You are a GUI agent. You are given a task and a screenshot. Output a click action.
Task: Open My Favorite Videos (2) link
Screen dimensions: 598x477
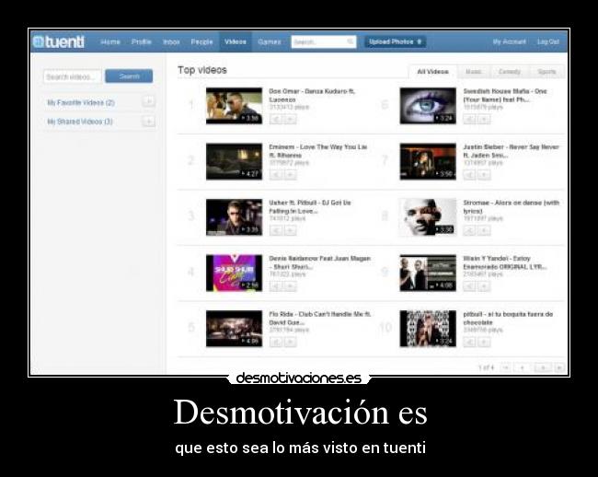(81, 102)
